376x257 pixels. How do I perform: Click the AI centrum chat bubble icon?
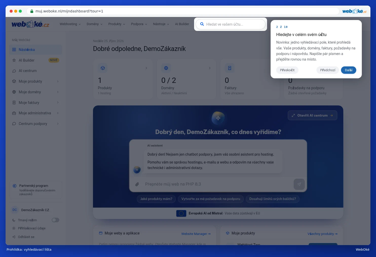(x=14, y=71)
